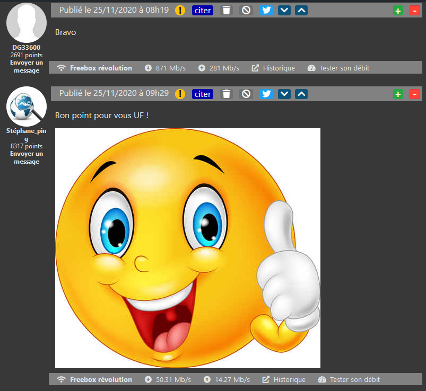The width and height of the screenshot is (426, 391).
Task: Click the trash icon on Stéphane_ping's post
Action: pyautogui.click(x=227, y=94)
